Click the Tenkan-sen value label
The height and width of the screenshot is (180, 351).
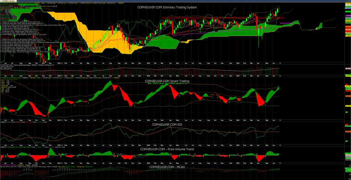click(x=7, y=6)
